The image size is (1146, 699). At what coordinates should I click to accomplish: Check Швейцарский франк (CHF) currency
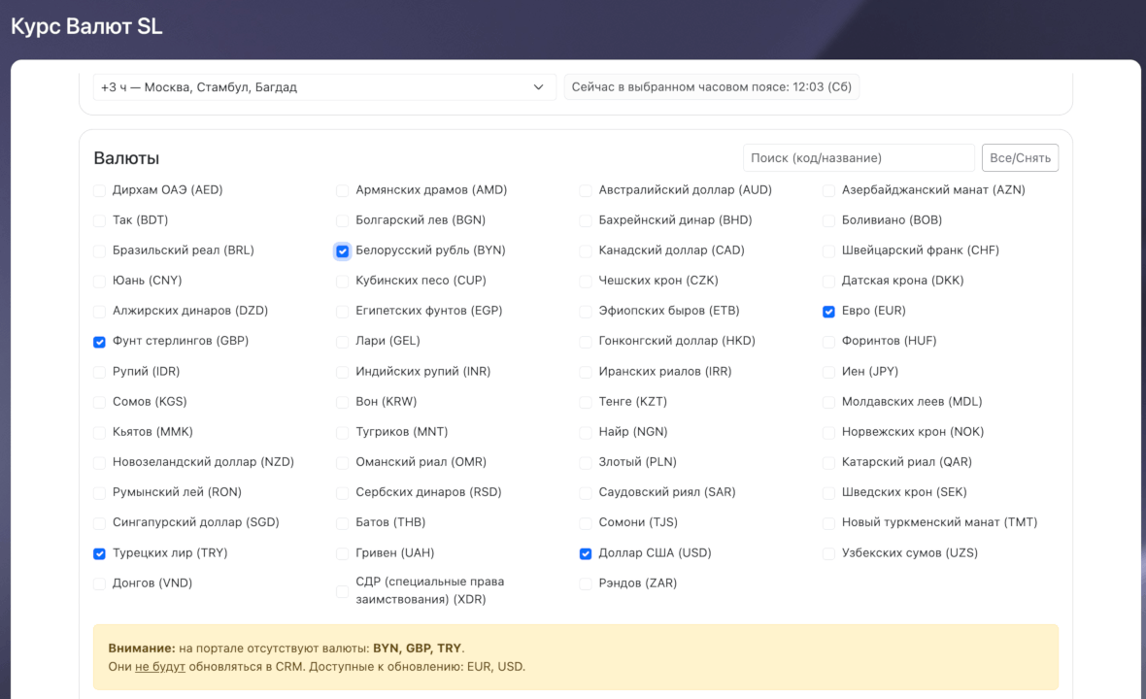coord(828,251)
